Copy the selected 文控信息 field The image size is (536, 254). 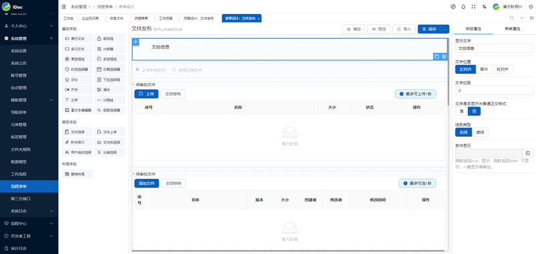437,57
